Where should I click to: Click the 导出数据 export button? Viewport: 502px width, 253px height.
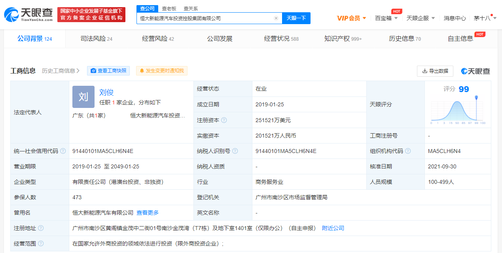point(435,71)
